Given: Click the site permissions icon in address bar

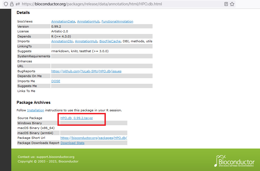Looking at the screenshot, I should tap(17, 4).
